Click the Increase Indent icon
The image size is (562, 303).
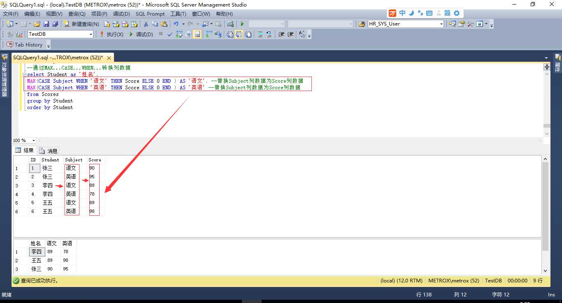290,34
